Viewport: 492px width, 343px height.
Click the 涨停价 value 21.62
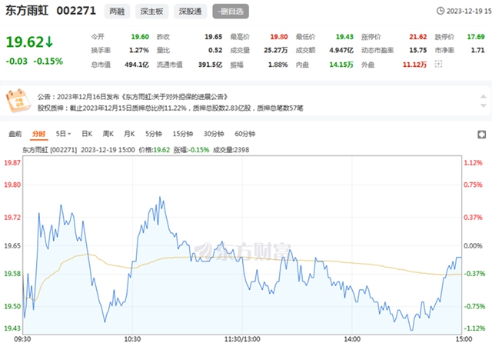[x=418, y=37]
